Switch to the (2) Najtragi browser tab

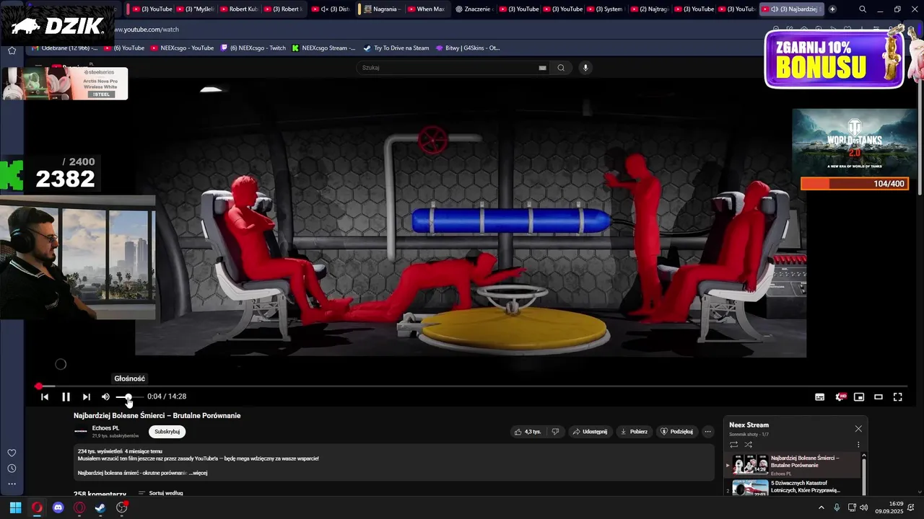pos(649,9)
